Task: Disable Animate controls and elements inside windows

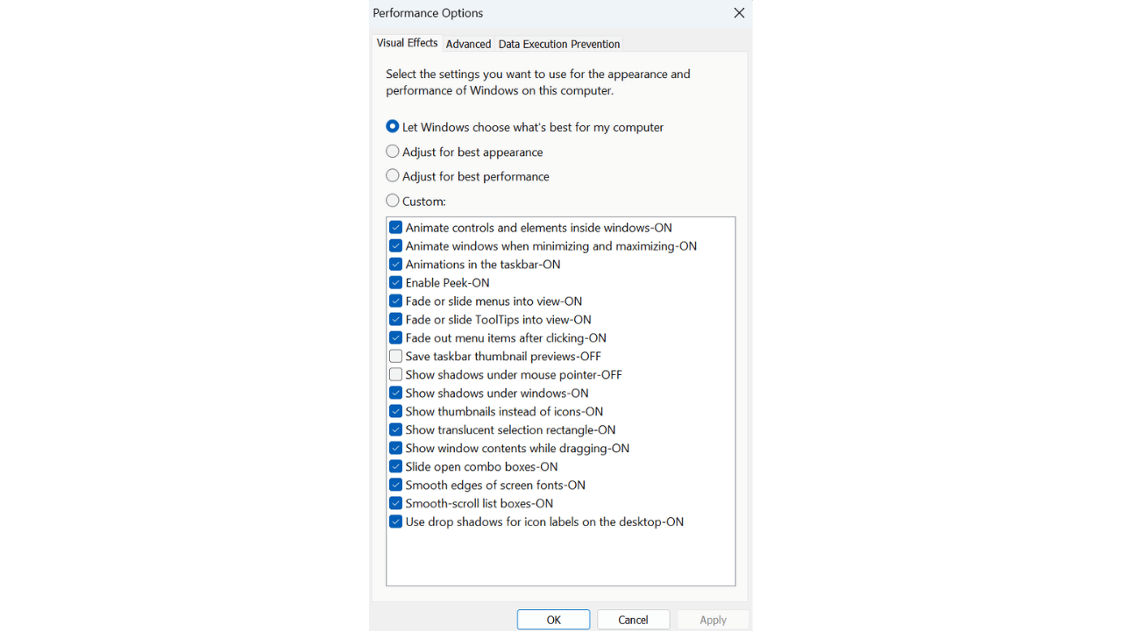Action: [395, 227]
